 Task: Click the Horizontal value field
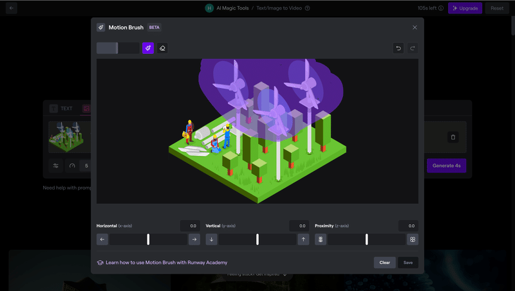tap(190, 225)
